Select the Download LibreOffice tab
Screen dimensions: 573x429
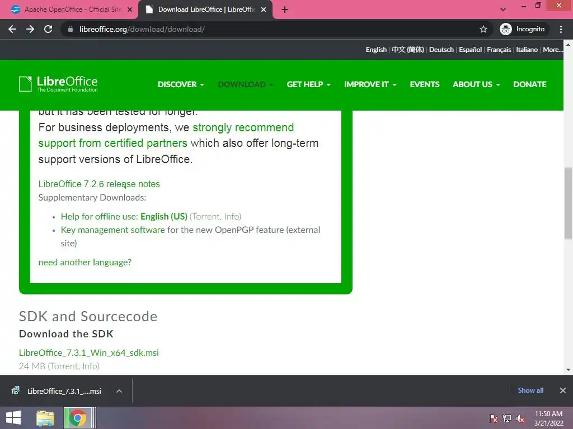[205, 10]
